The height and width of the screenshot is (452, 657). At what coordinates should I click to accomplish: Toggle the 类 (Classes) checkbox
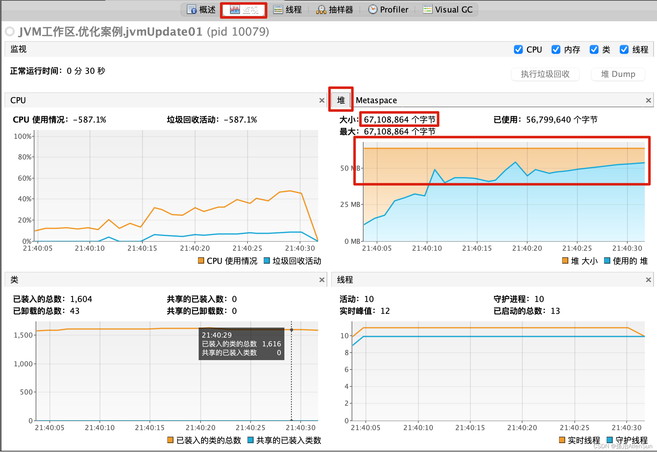[594, 50]
